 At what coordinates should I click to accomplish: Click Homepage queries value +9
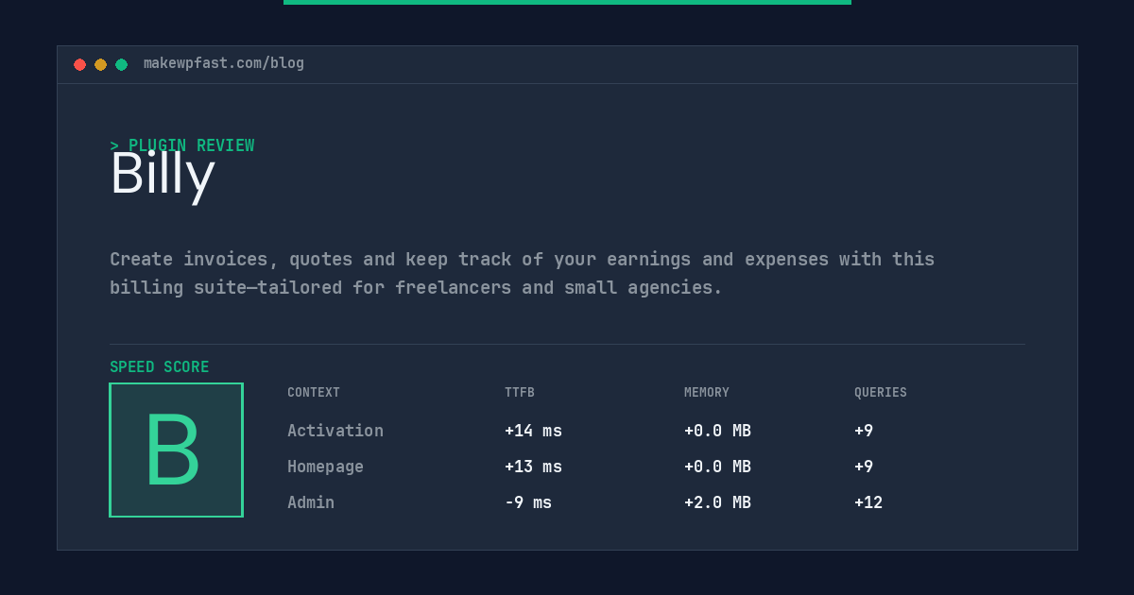click(864, 467)
